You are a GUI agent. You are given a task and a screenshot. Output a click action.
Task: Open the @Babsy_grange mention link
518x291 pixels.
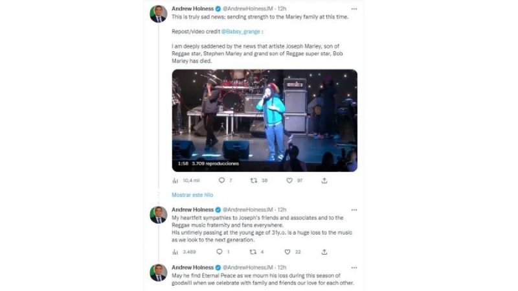(243, 30)
